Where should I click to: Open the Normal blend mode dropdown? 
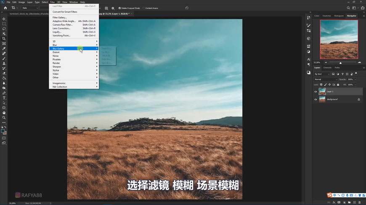(325, 79)
